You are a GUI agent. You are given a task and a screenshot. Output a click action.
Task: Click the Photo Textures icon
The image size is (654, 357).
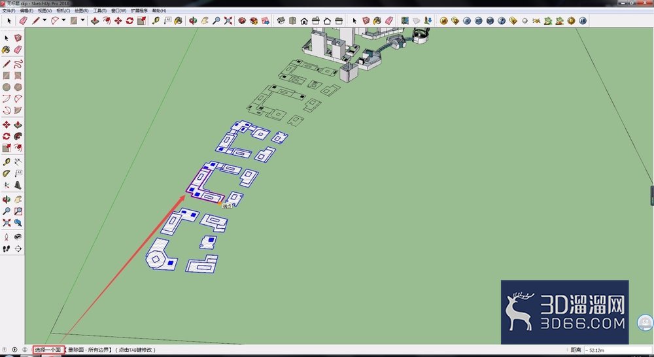tap(428, 20)
